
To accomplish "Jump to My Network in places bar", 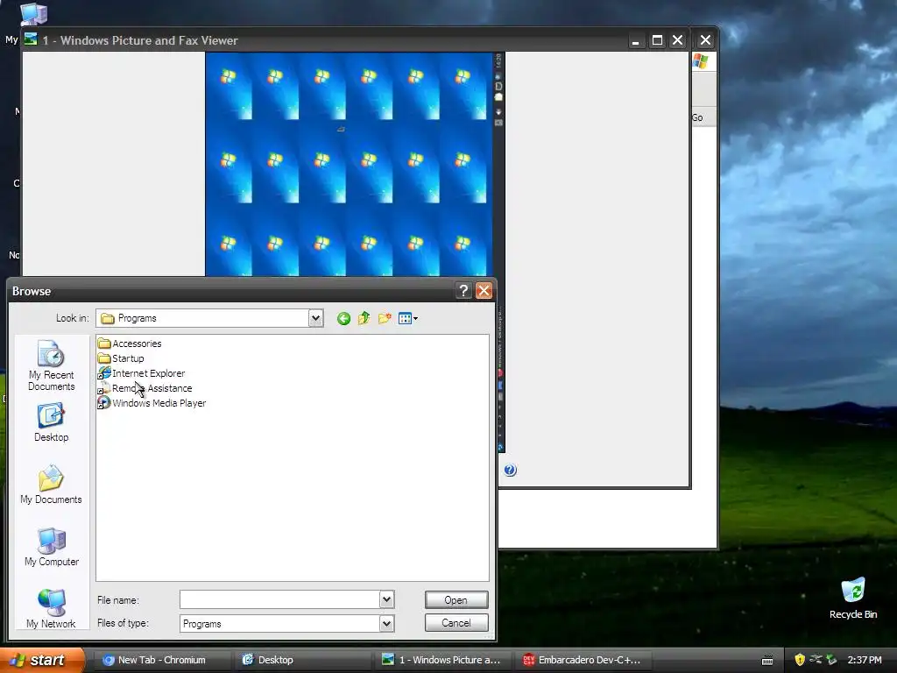I will click(x=51, y=609).
